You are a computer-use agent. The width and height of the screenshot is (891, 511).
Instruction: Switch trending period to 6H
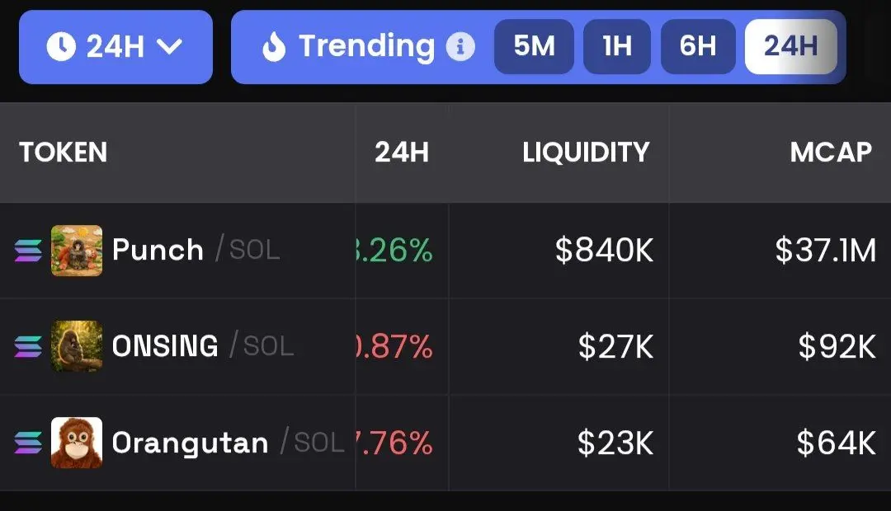[x=699, y=46]
